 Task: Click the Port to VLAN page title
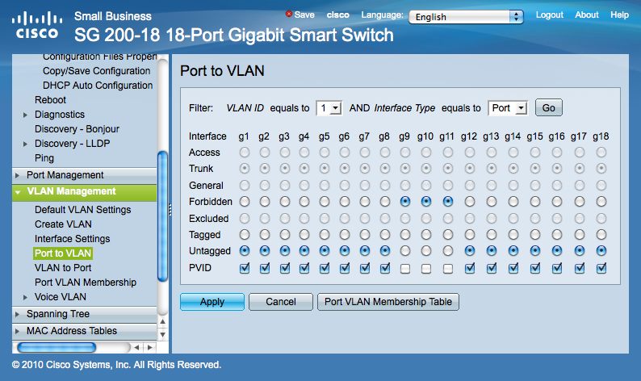click(222, 71)
